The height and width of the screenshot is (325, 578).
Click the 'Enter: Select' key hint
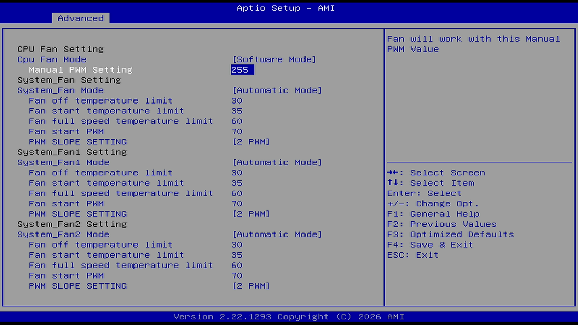[x=424, y=193]
